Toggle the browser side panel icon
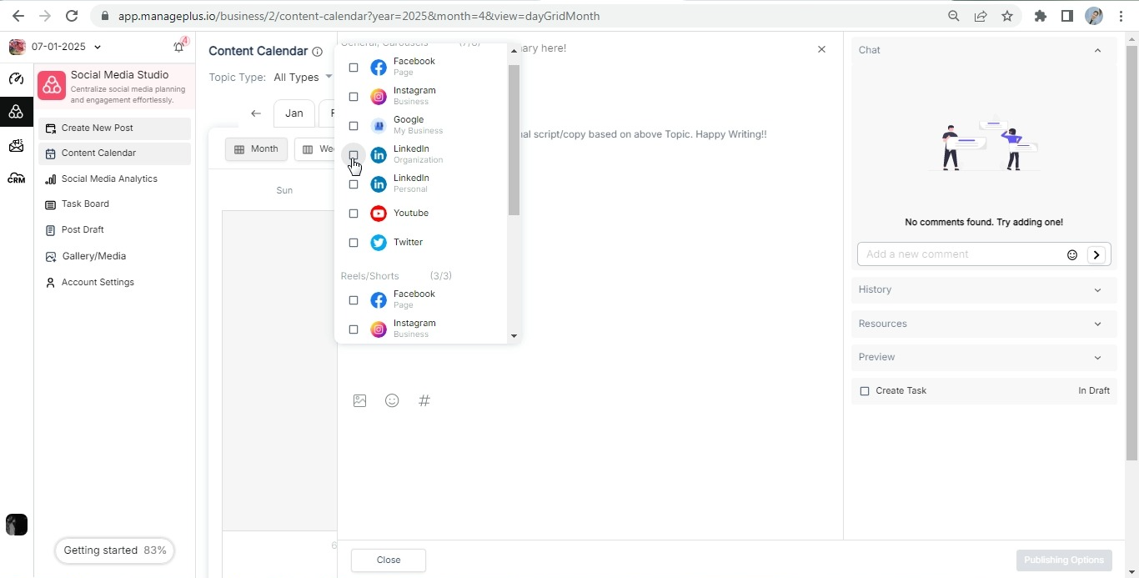The width and height of the screenshot is (1139, 578). coord(1067,16)
